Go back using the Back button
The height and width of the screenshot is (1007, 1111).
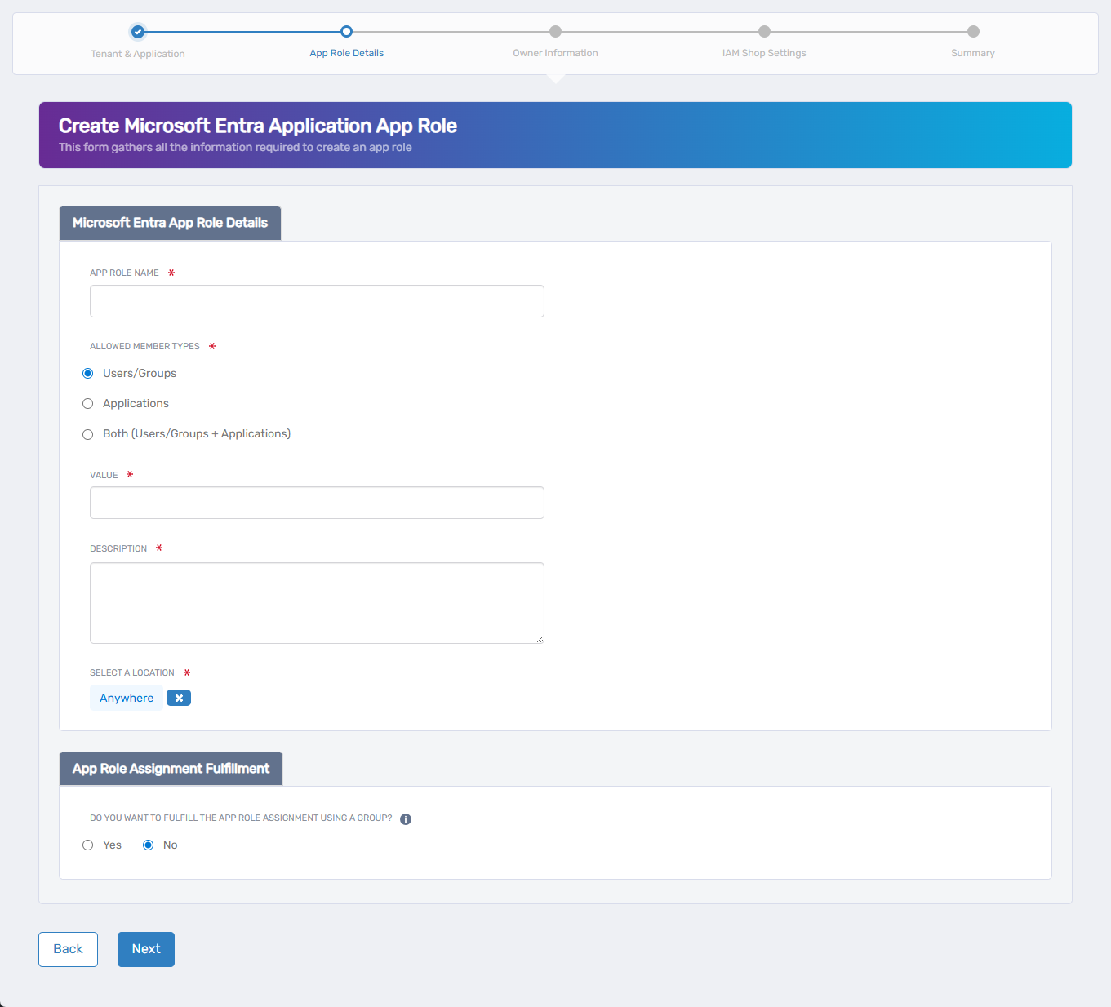pos(68,949)
